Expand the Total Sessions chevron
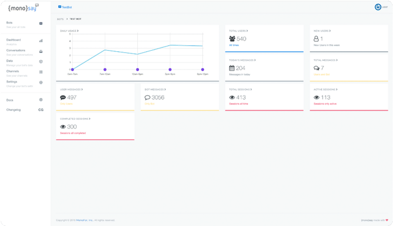Viewport: 393px width, 226px height. pos(251,89)
